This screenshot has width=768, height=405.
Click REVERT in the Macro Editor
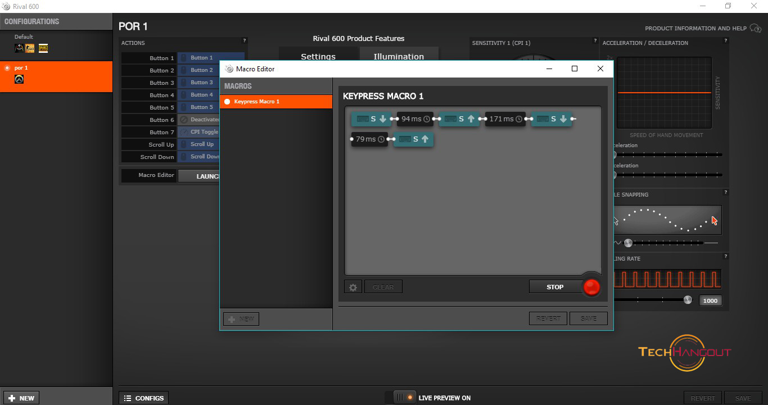point(548,318)
